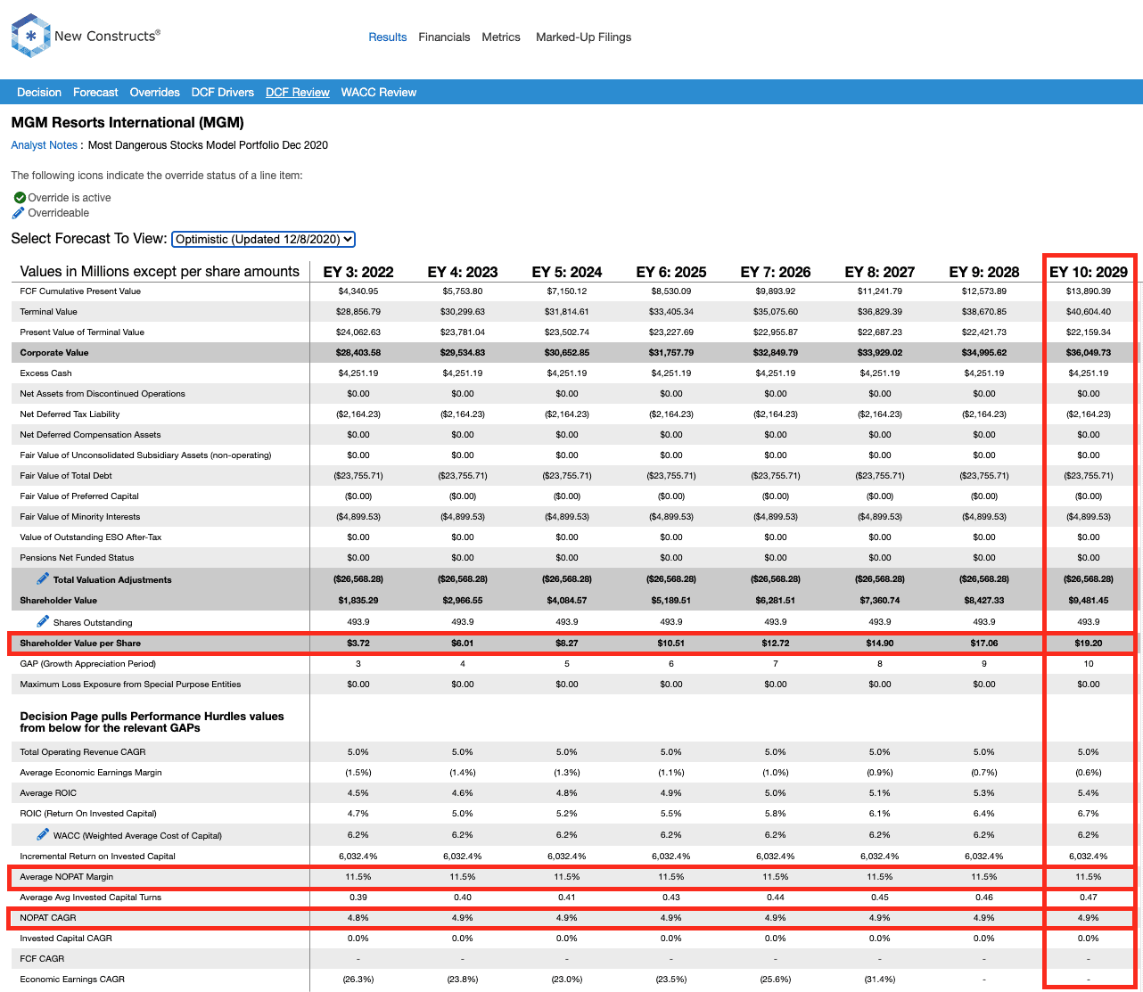
Task: Click the GAP Growth Appreciation Period label
Action: [x=87, y=664]
